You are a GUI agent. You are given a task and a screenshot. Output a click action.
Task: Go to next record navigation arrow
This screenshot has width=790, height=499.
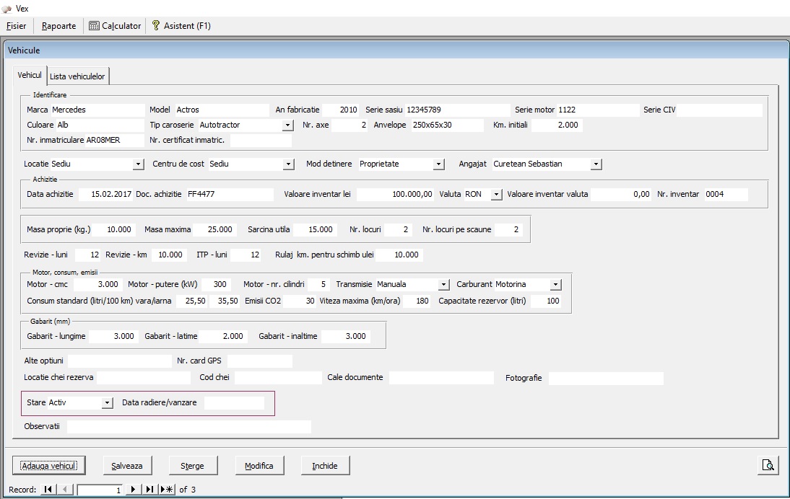tap(133, 490)
